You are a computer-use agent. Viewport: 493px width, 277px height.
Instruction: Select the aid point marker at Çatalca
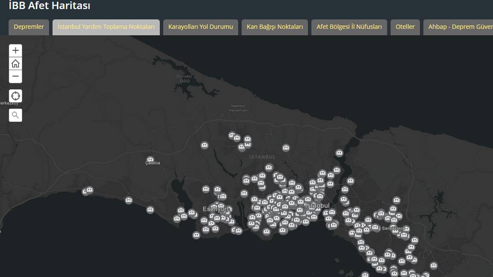[x=150, y=159]
